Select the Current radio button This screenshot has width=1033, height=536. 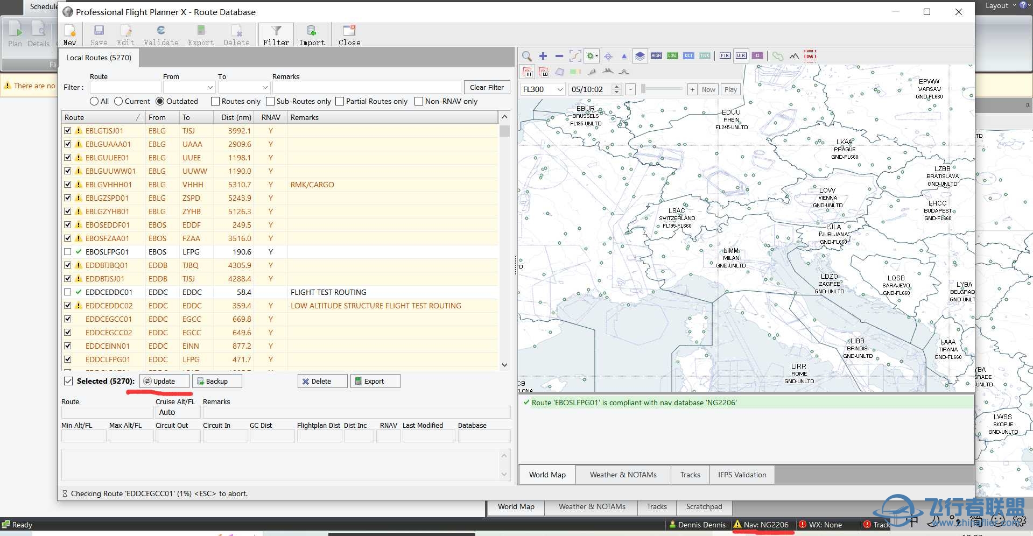(118, 101)
